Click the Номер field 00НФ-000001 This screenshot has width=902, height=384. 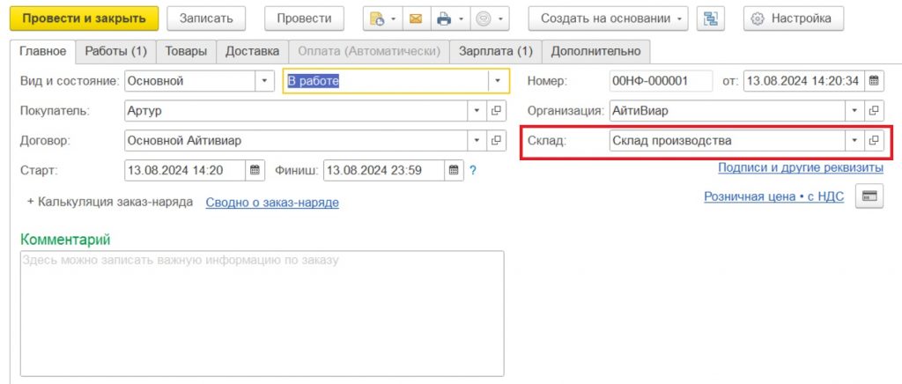click(x=661, y=81)
